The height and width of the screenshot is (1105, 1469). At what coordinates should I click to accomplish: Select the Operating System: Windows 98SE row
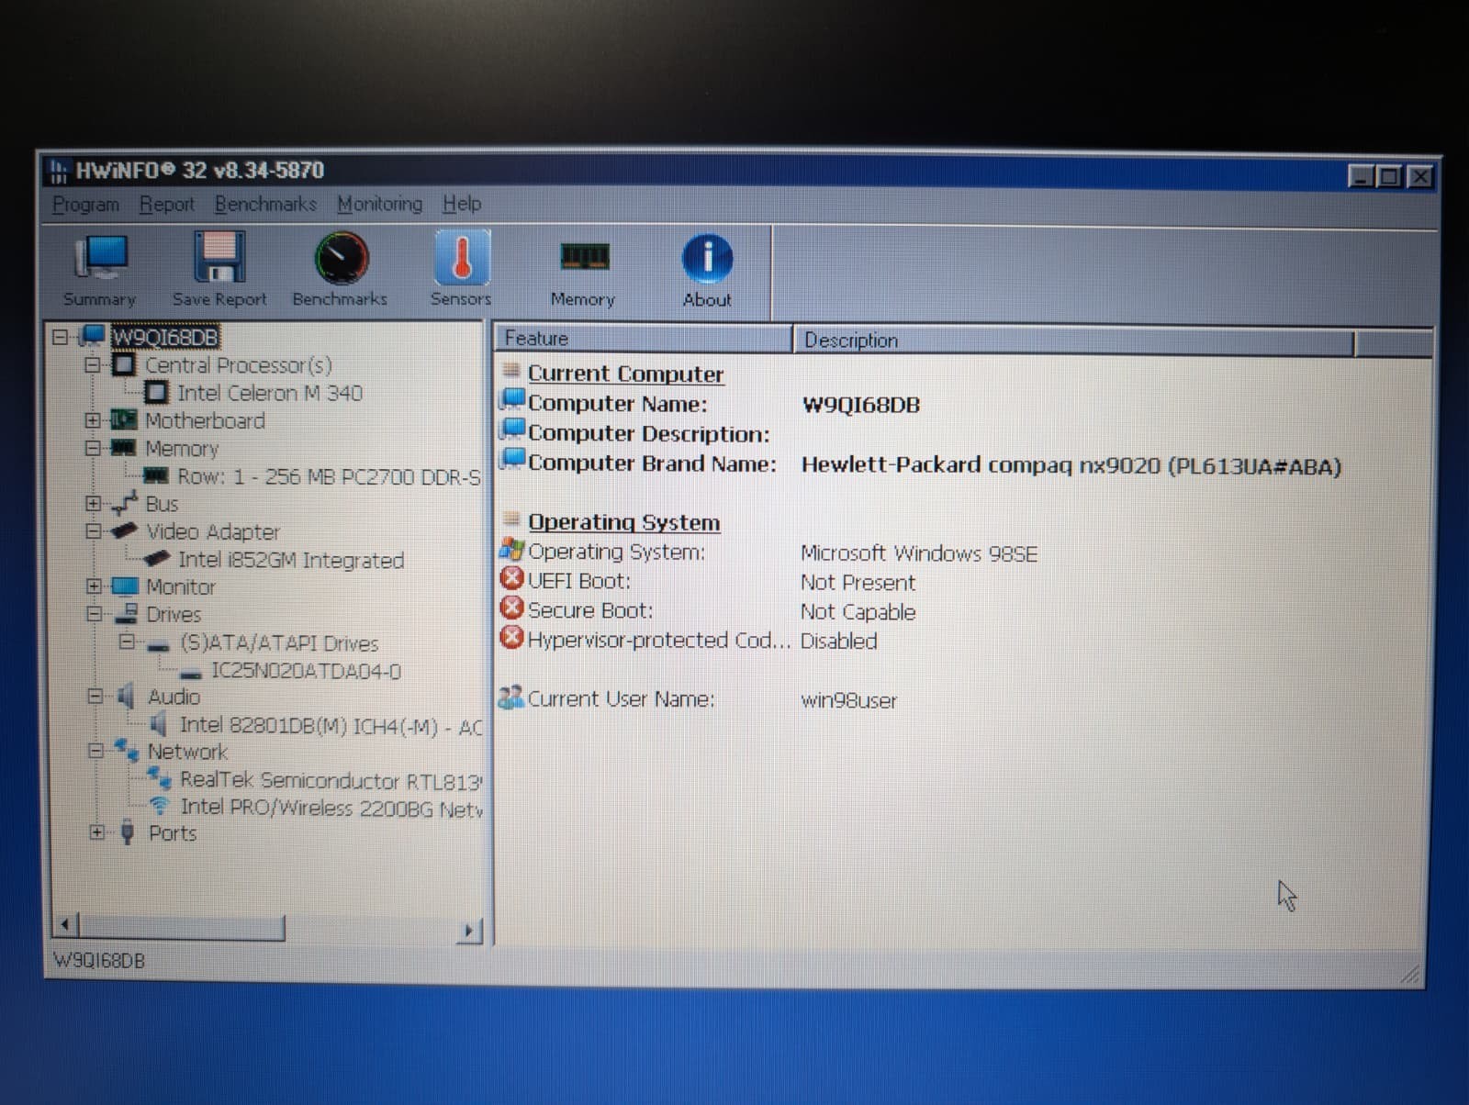click(768, 552)
